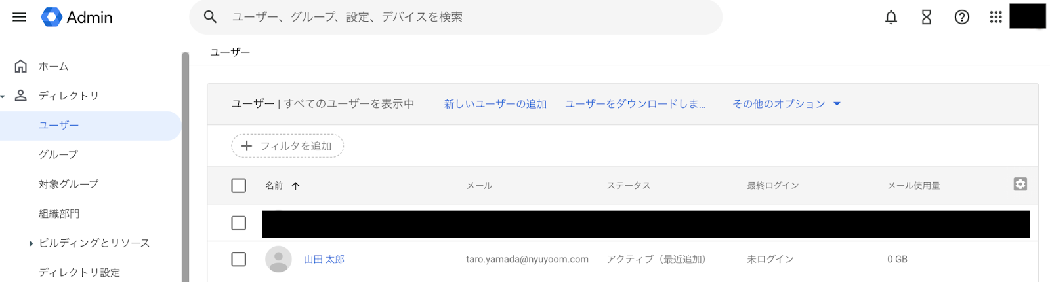Open グループ in the sidebar
The image size is (1050, 282).
[58, 154]
